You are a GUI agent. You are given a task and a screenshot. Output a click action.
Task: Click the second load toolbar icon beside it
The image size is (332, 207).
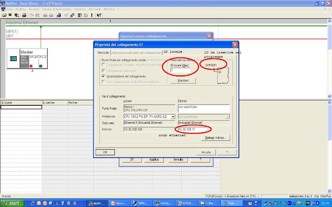pos(51,15)
